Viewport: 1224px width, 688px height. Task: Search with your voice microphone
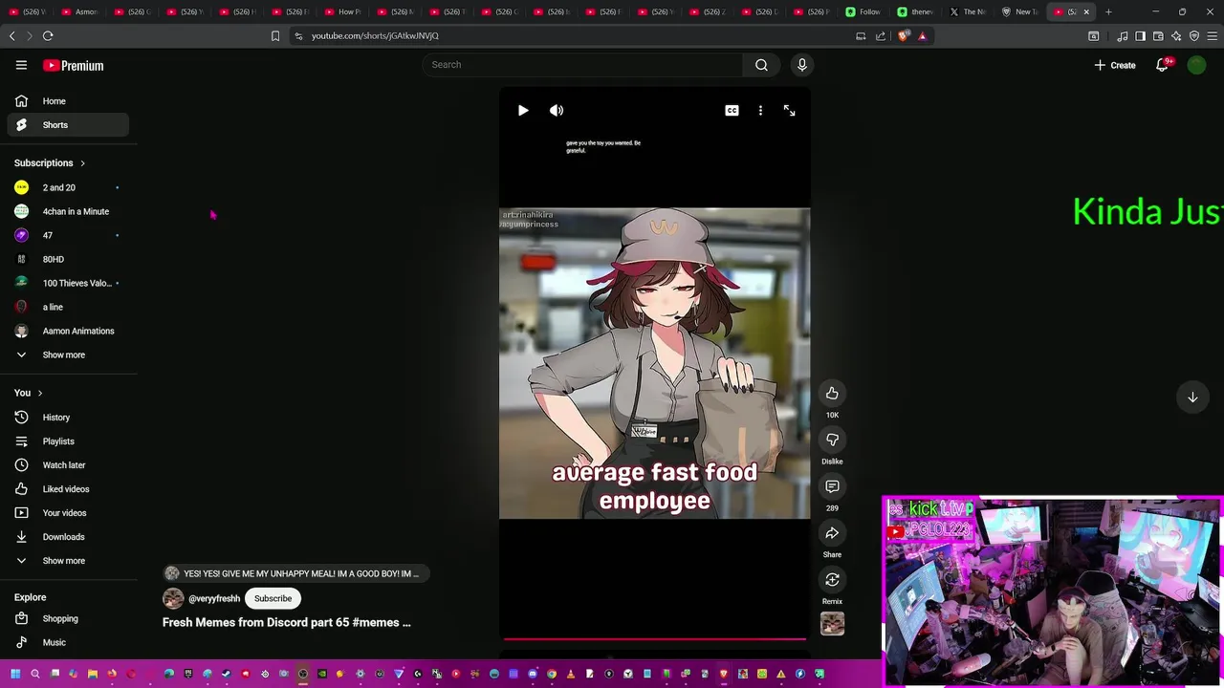pos(801,64)
